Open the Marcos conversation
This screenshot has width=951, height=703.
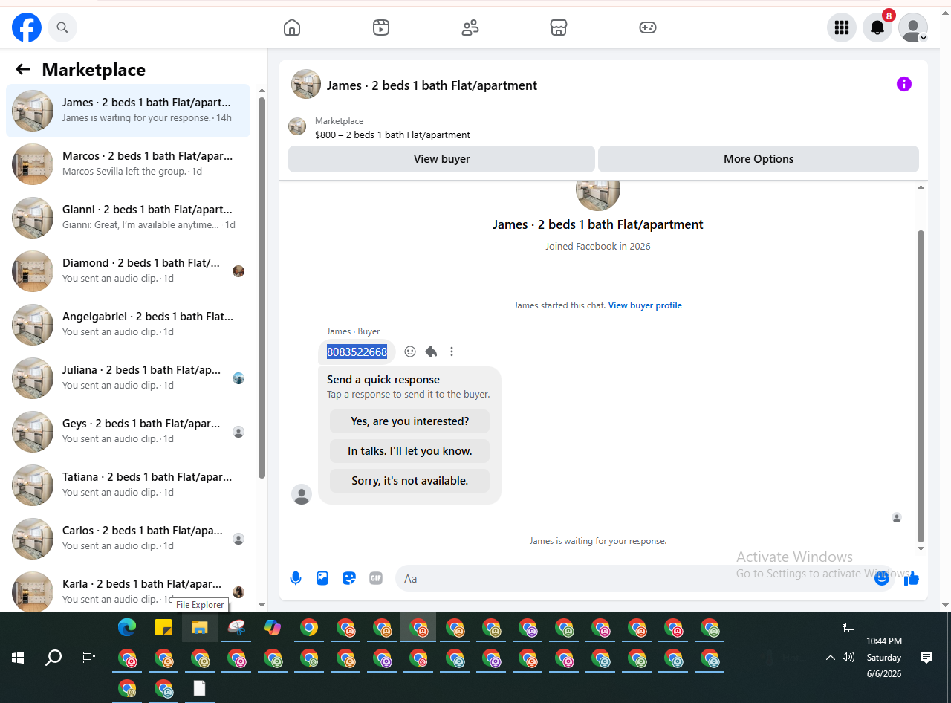(x=128, y=164)
